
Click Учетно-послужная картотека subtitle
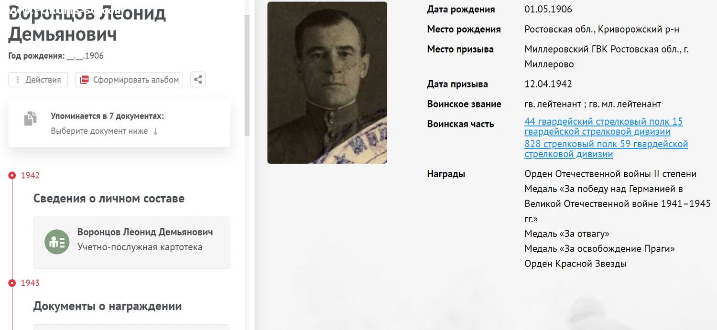pyautogui.click(x=140, y=247)
